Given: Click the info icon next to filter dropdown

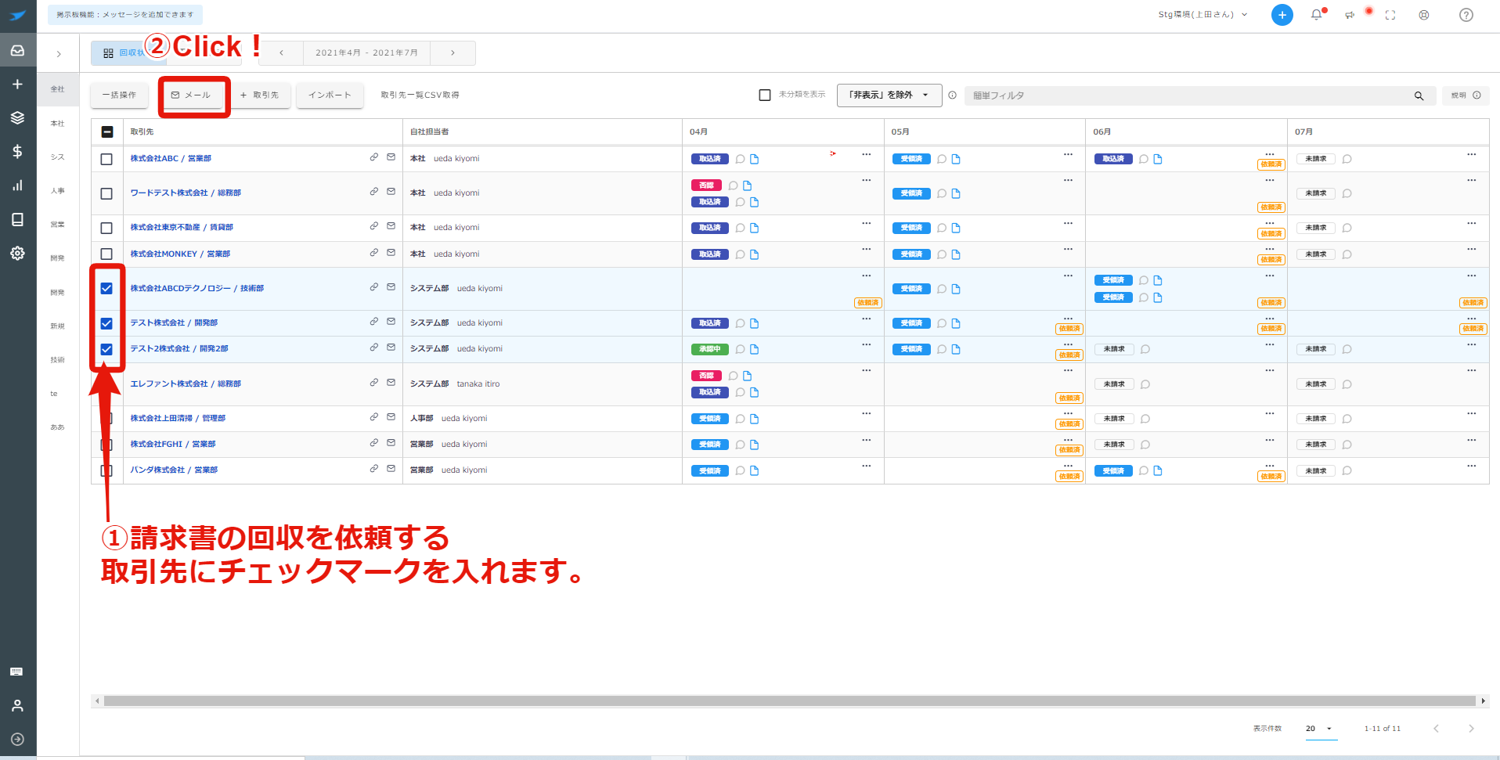Looking at the screenshot, I should [952, 95].
